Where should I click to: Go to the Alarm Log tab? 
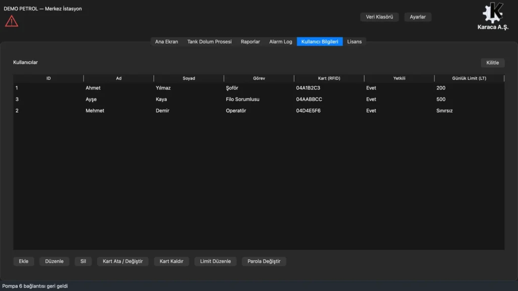point(280,41)
